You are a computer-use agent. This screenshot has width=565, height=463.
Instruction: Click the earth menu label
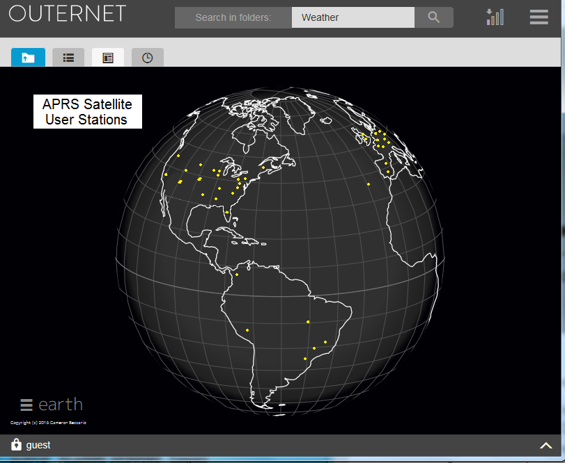click(x=61, y=405)
